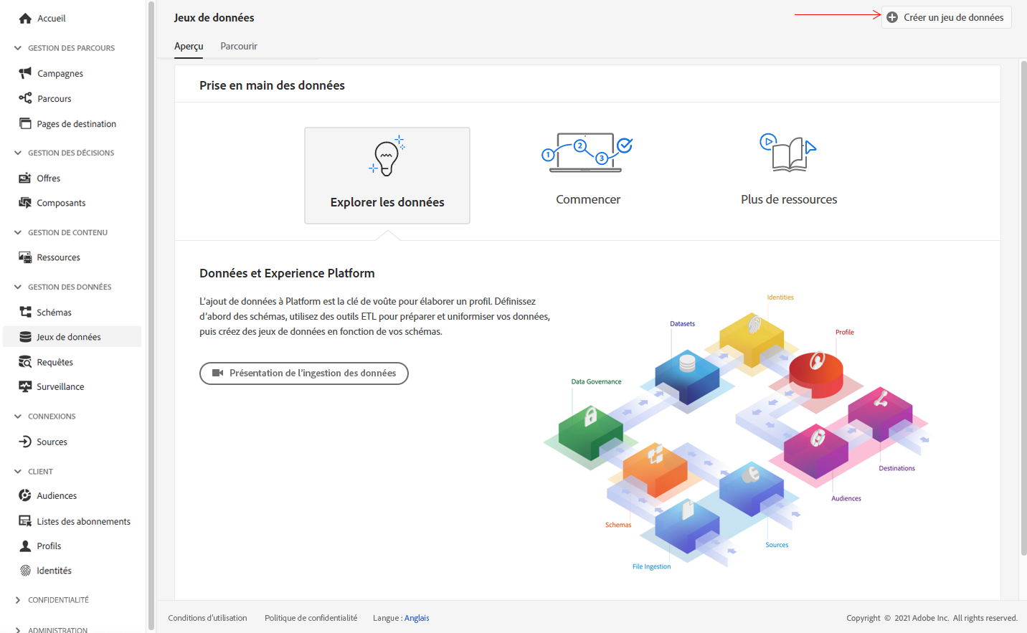Click the Campagnes megaphone icon
1027x633 pixels.
click(x=25, y=73)
